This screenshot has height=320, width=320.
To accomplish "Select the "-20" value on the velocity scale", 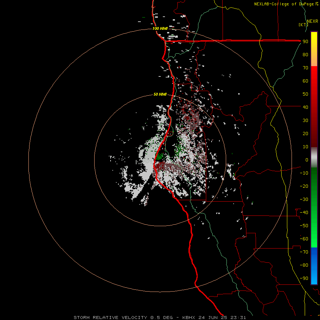I will click(304, 186).
